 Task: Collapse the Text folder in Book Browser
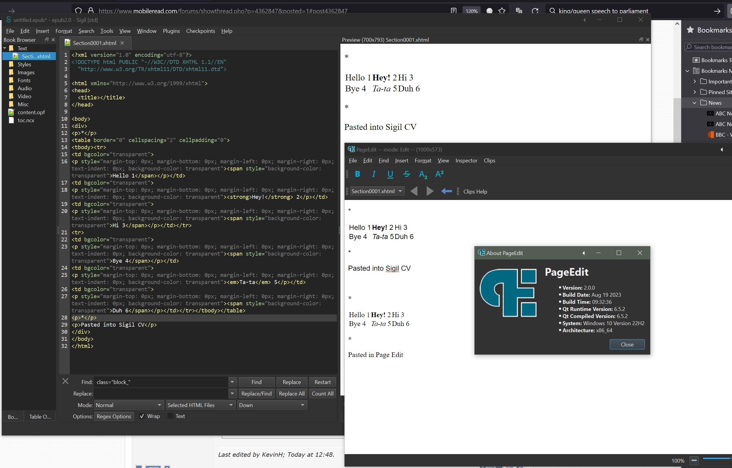[x=5, y=48]
